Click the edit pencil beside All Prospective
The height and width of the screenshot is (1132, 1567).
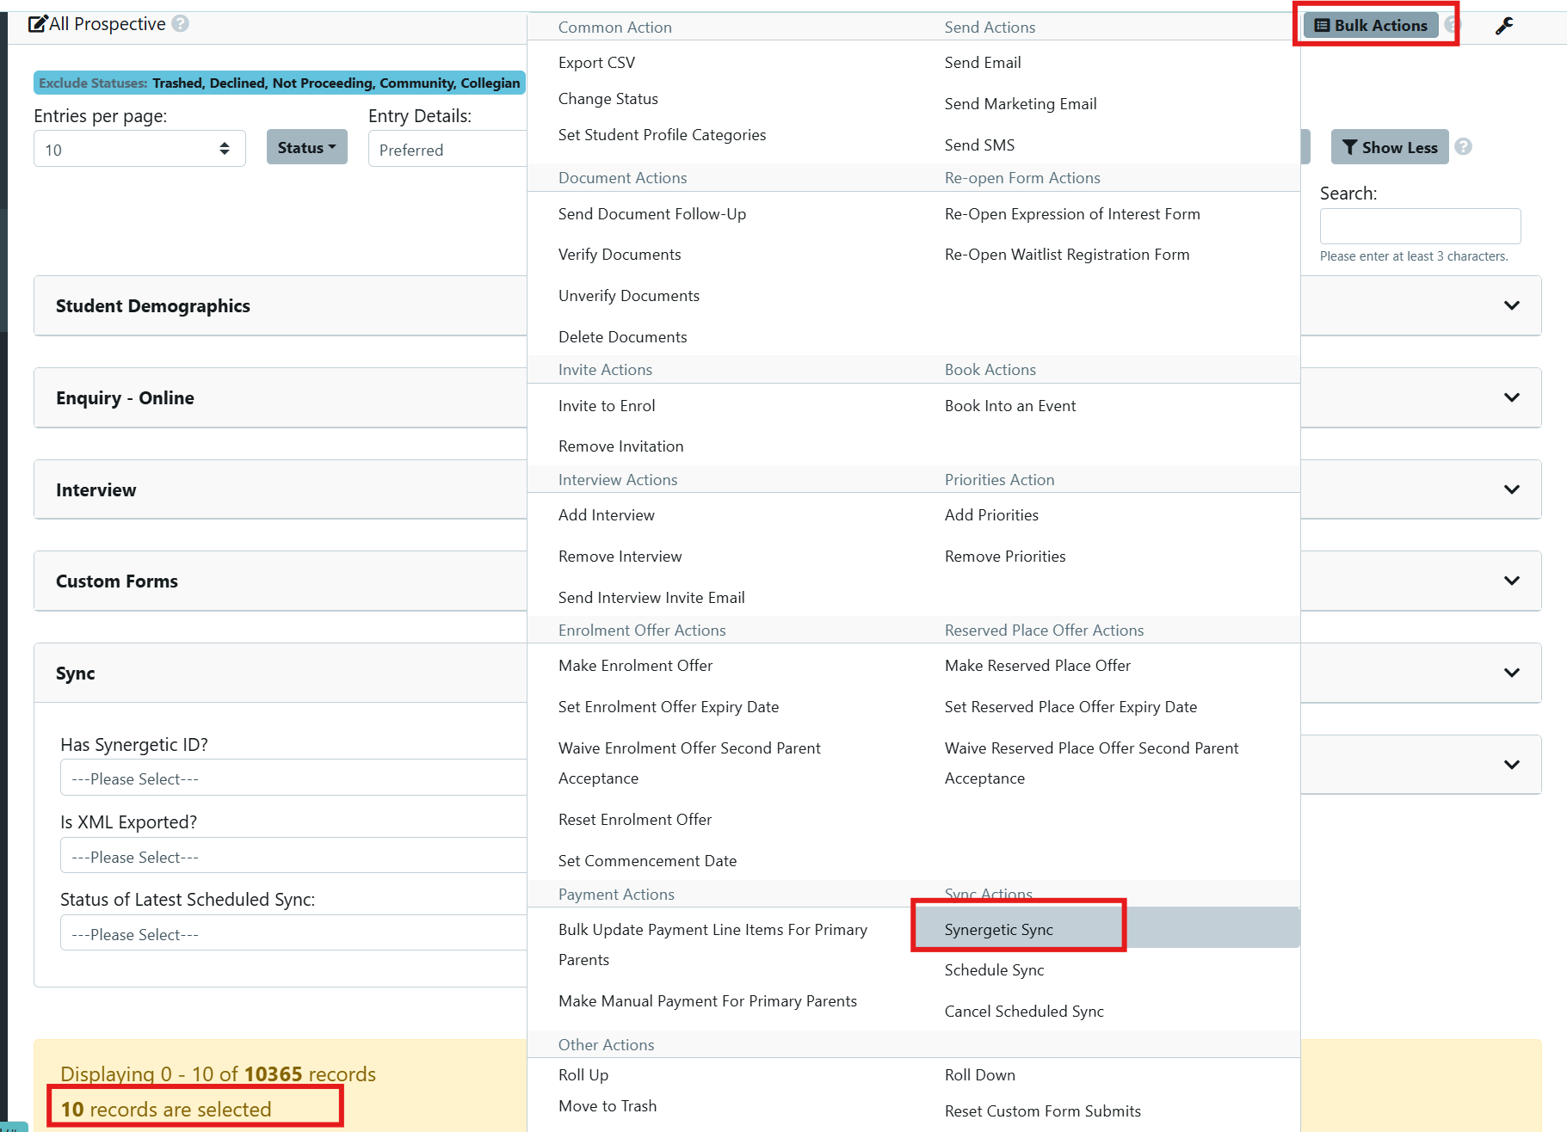pyautogui.click(x=37, y=24)
